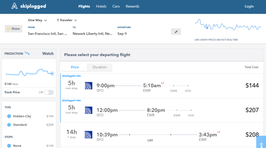Click Watch in the prediction panel
Viewport: 266px width, 148px height.
(x=48, y=53)
